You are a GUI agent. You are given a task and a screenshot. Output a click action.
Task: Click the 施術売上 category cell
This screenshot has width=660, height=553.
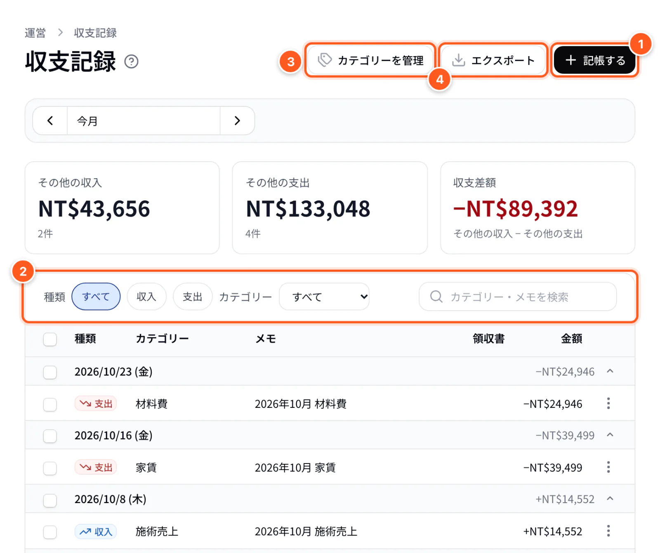click(157, 532)
